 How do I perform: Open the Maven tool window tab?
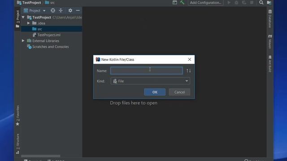coord(270,42)
